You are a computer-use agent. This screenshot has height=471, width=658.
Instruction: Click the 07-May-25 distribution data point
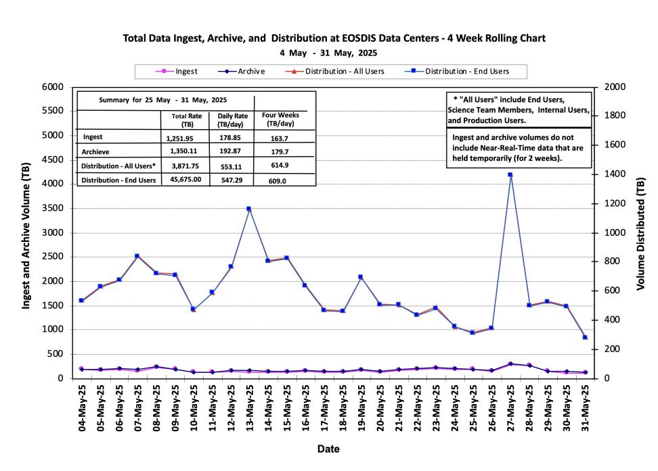coord(137,256)
